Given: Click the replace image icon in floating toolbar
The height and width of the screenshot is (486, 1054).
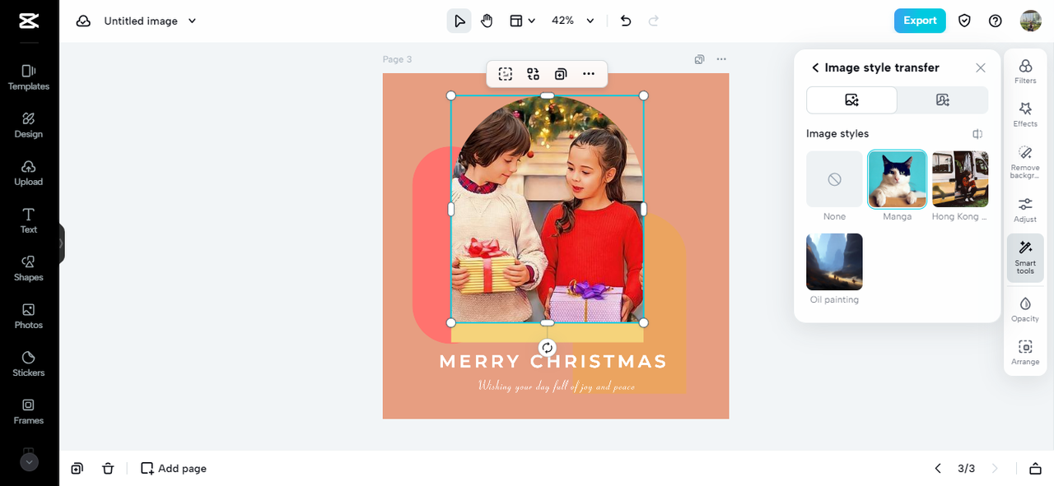Looking at the screenshot, I should tap(534, 74).
